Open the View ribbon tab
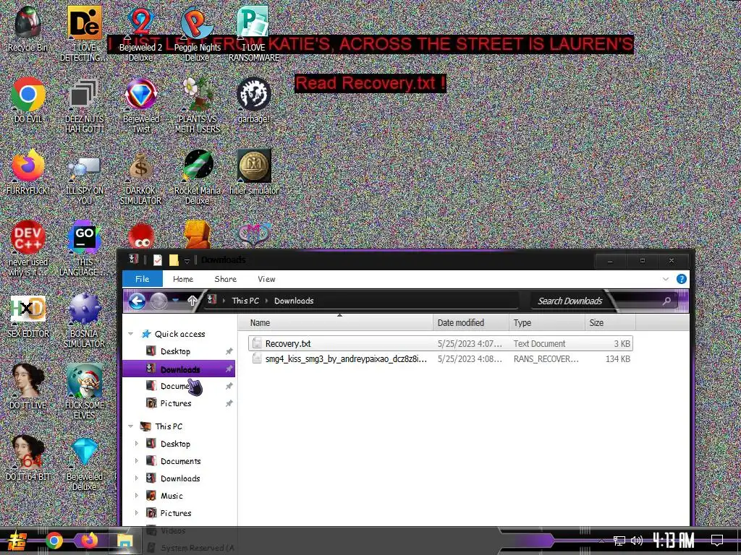The image size is (741, 555). [x=266, y=279]
